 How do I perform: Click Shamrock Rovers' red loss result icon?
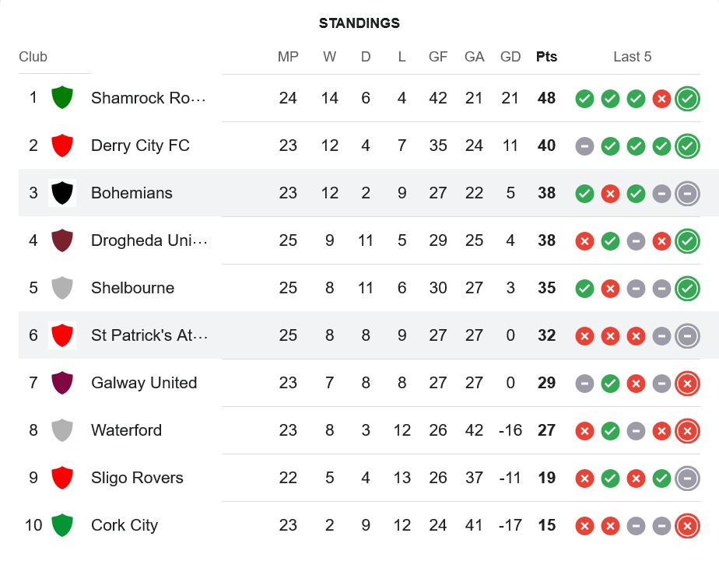[x=661, y=99]
